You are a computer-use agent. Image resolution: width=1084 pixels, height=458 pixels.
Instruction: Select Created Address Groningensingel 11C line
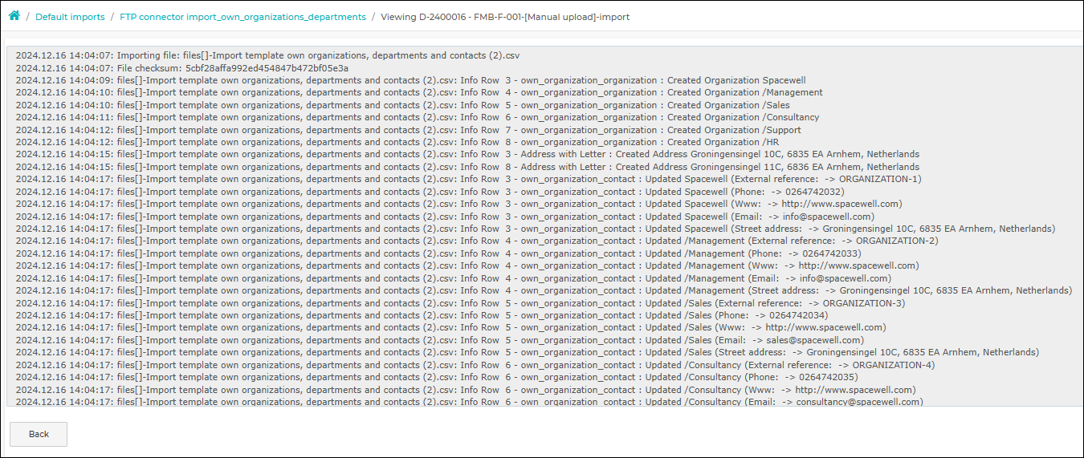pyautogui.click(x=467, y=167)
